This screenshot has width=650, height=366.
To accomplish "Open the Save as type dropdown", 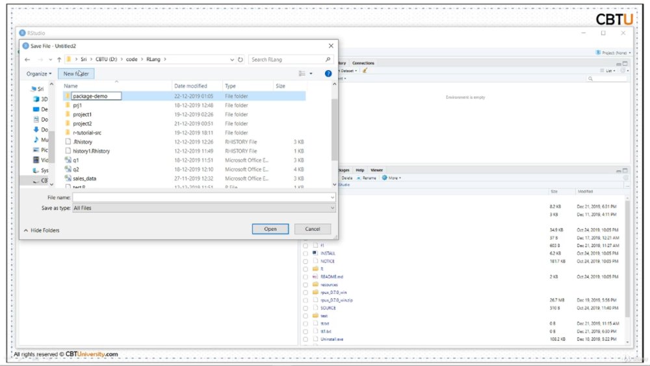I will coord(204,208).
